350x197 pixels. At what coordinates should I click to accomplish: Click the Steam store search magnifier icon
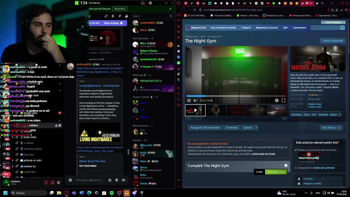point(342,28)
